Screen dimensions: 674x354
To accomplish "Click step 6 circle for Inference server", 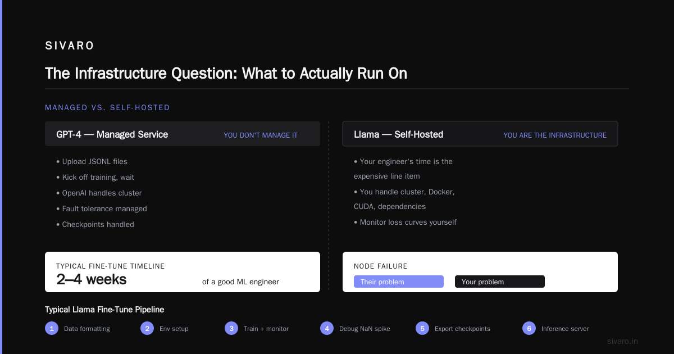I will tap(529, 328).
